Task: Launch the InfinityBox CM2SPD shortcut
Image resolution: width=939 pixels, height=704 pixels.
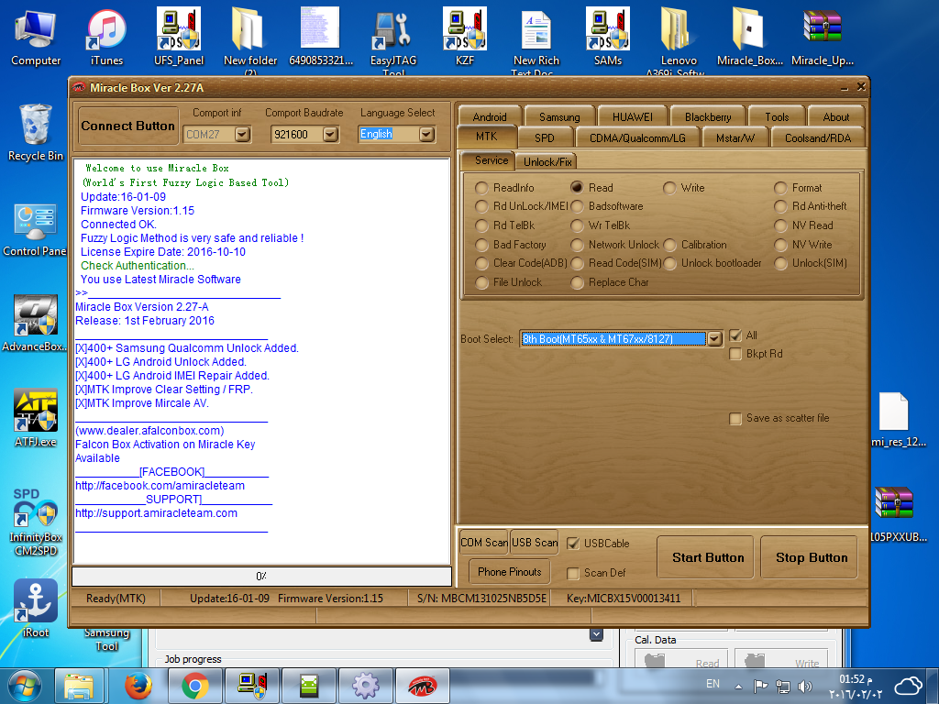Action: (x=36, y=521)
